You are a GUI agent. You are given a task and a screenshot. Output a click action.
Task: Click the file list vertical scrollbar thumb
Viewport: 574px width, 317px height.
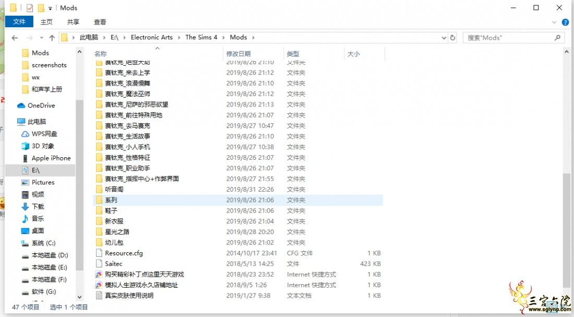(x=566, y=230)
